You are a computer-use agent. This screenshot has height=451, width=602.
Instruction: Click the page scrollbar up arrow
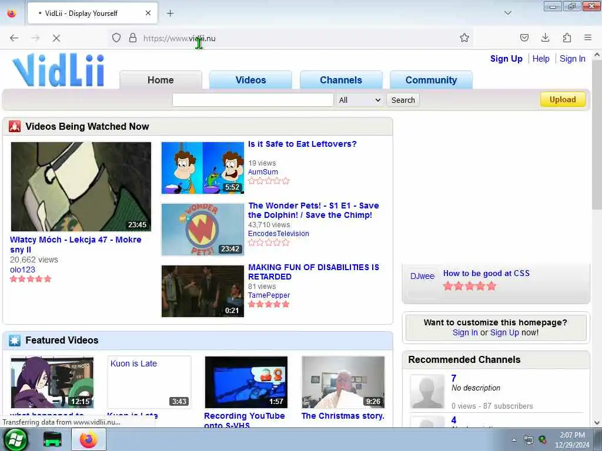coord(597,55)
